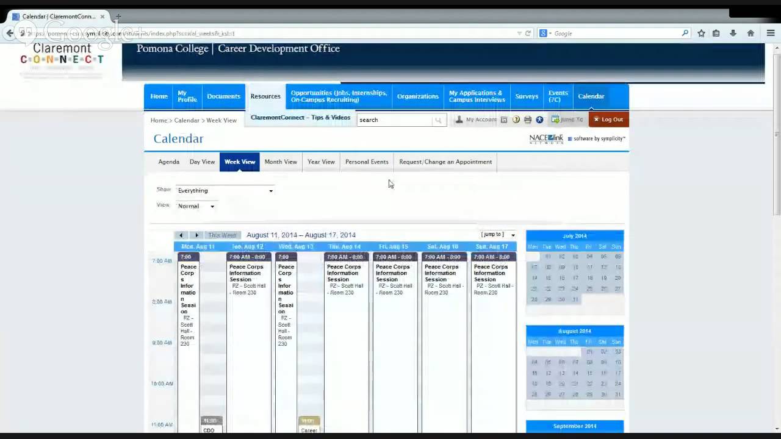Viewport: 781px width, 439px height.
Task: Click the site search magnifier icon
Action: pyautogui.click(x=437, y=120)
